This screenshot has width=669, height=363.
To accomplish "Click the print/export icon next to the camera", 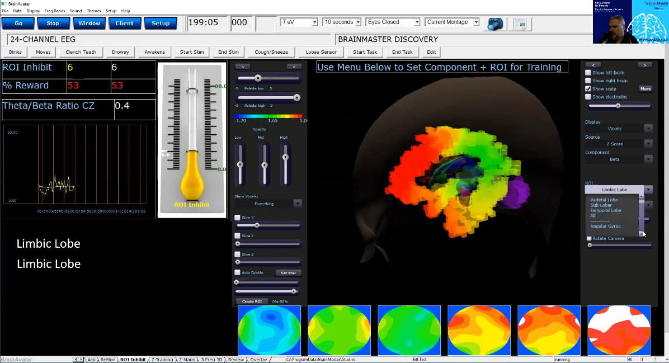I will click(x=521, y=23).
